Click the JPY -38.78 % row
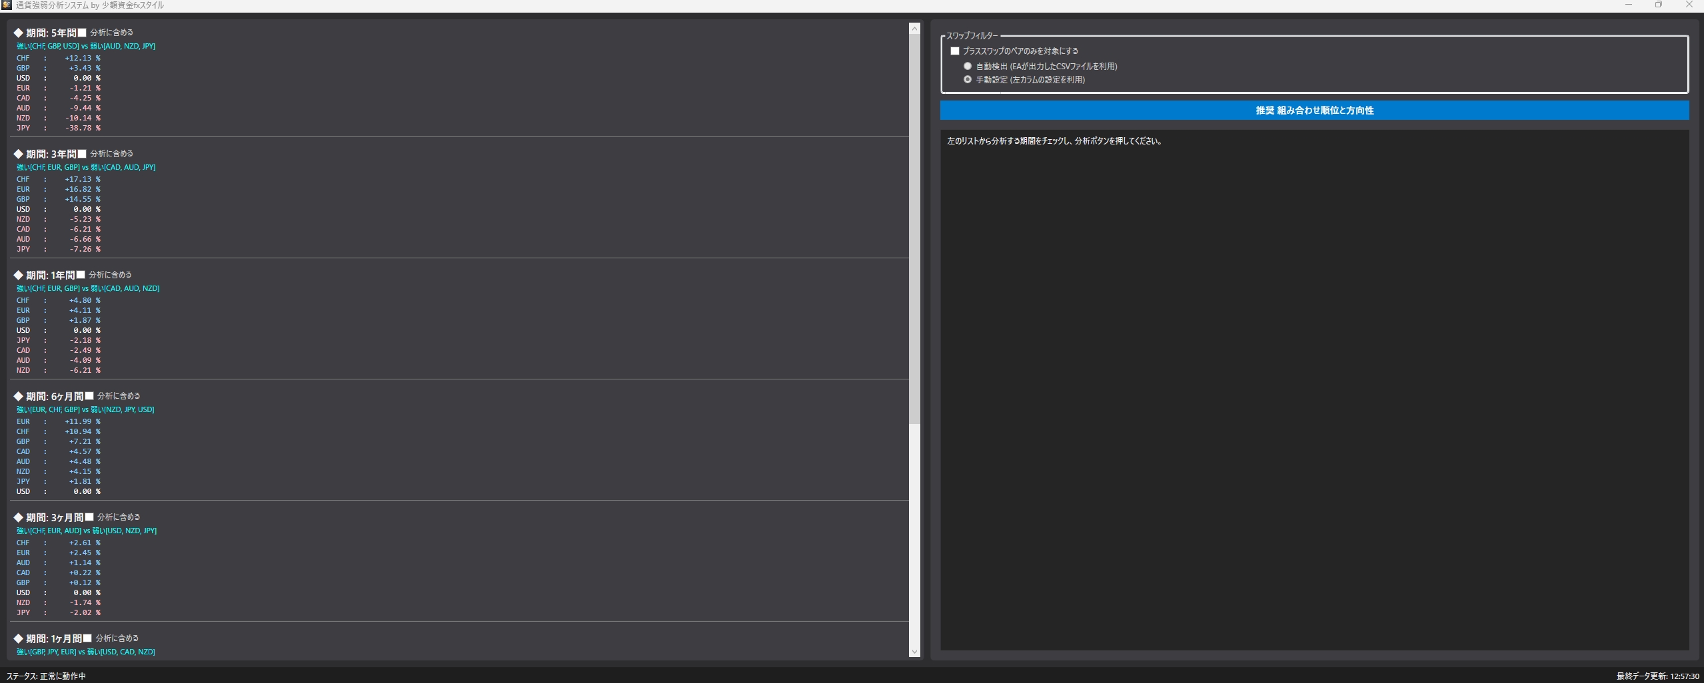 pyautogui.click(x=59, y=128)
